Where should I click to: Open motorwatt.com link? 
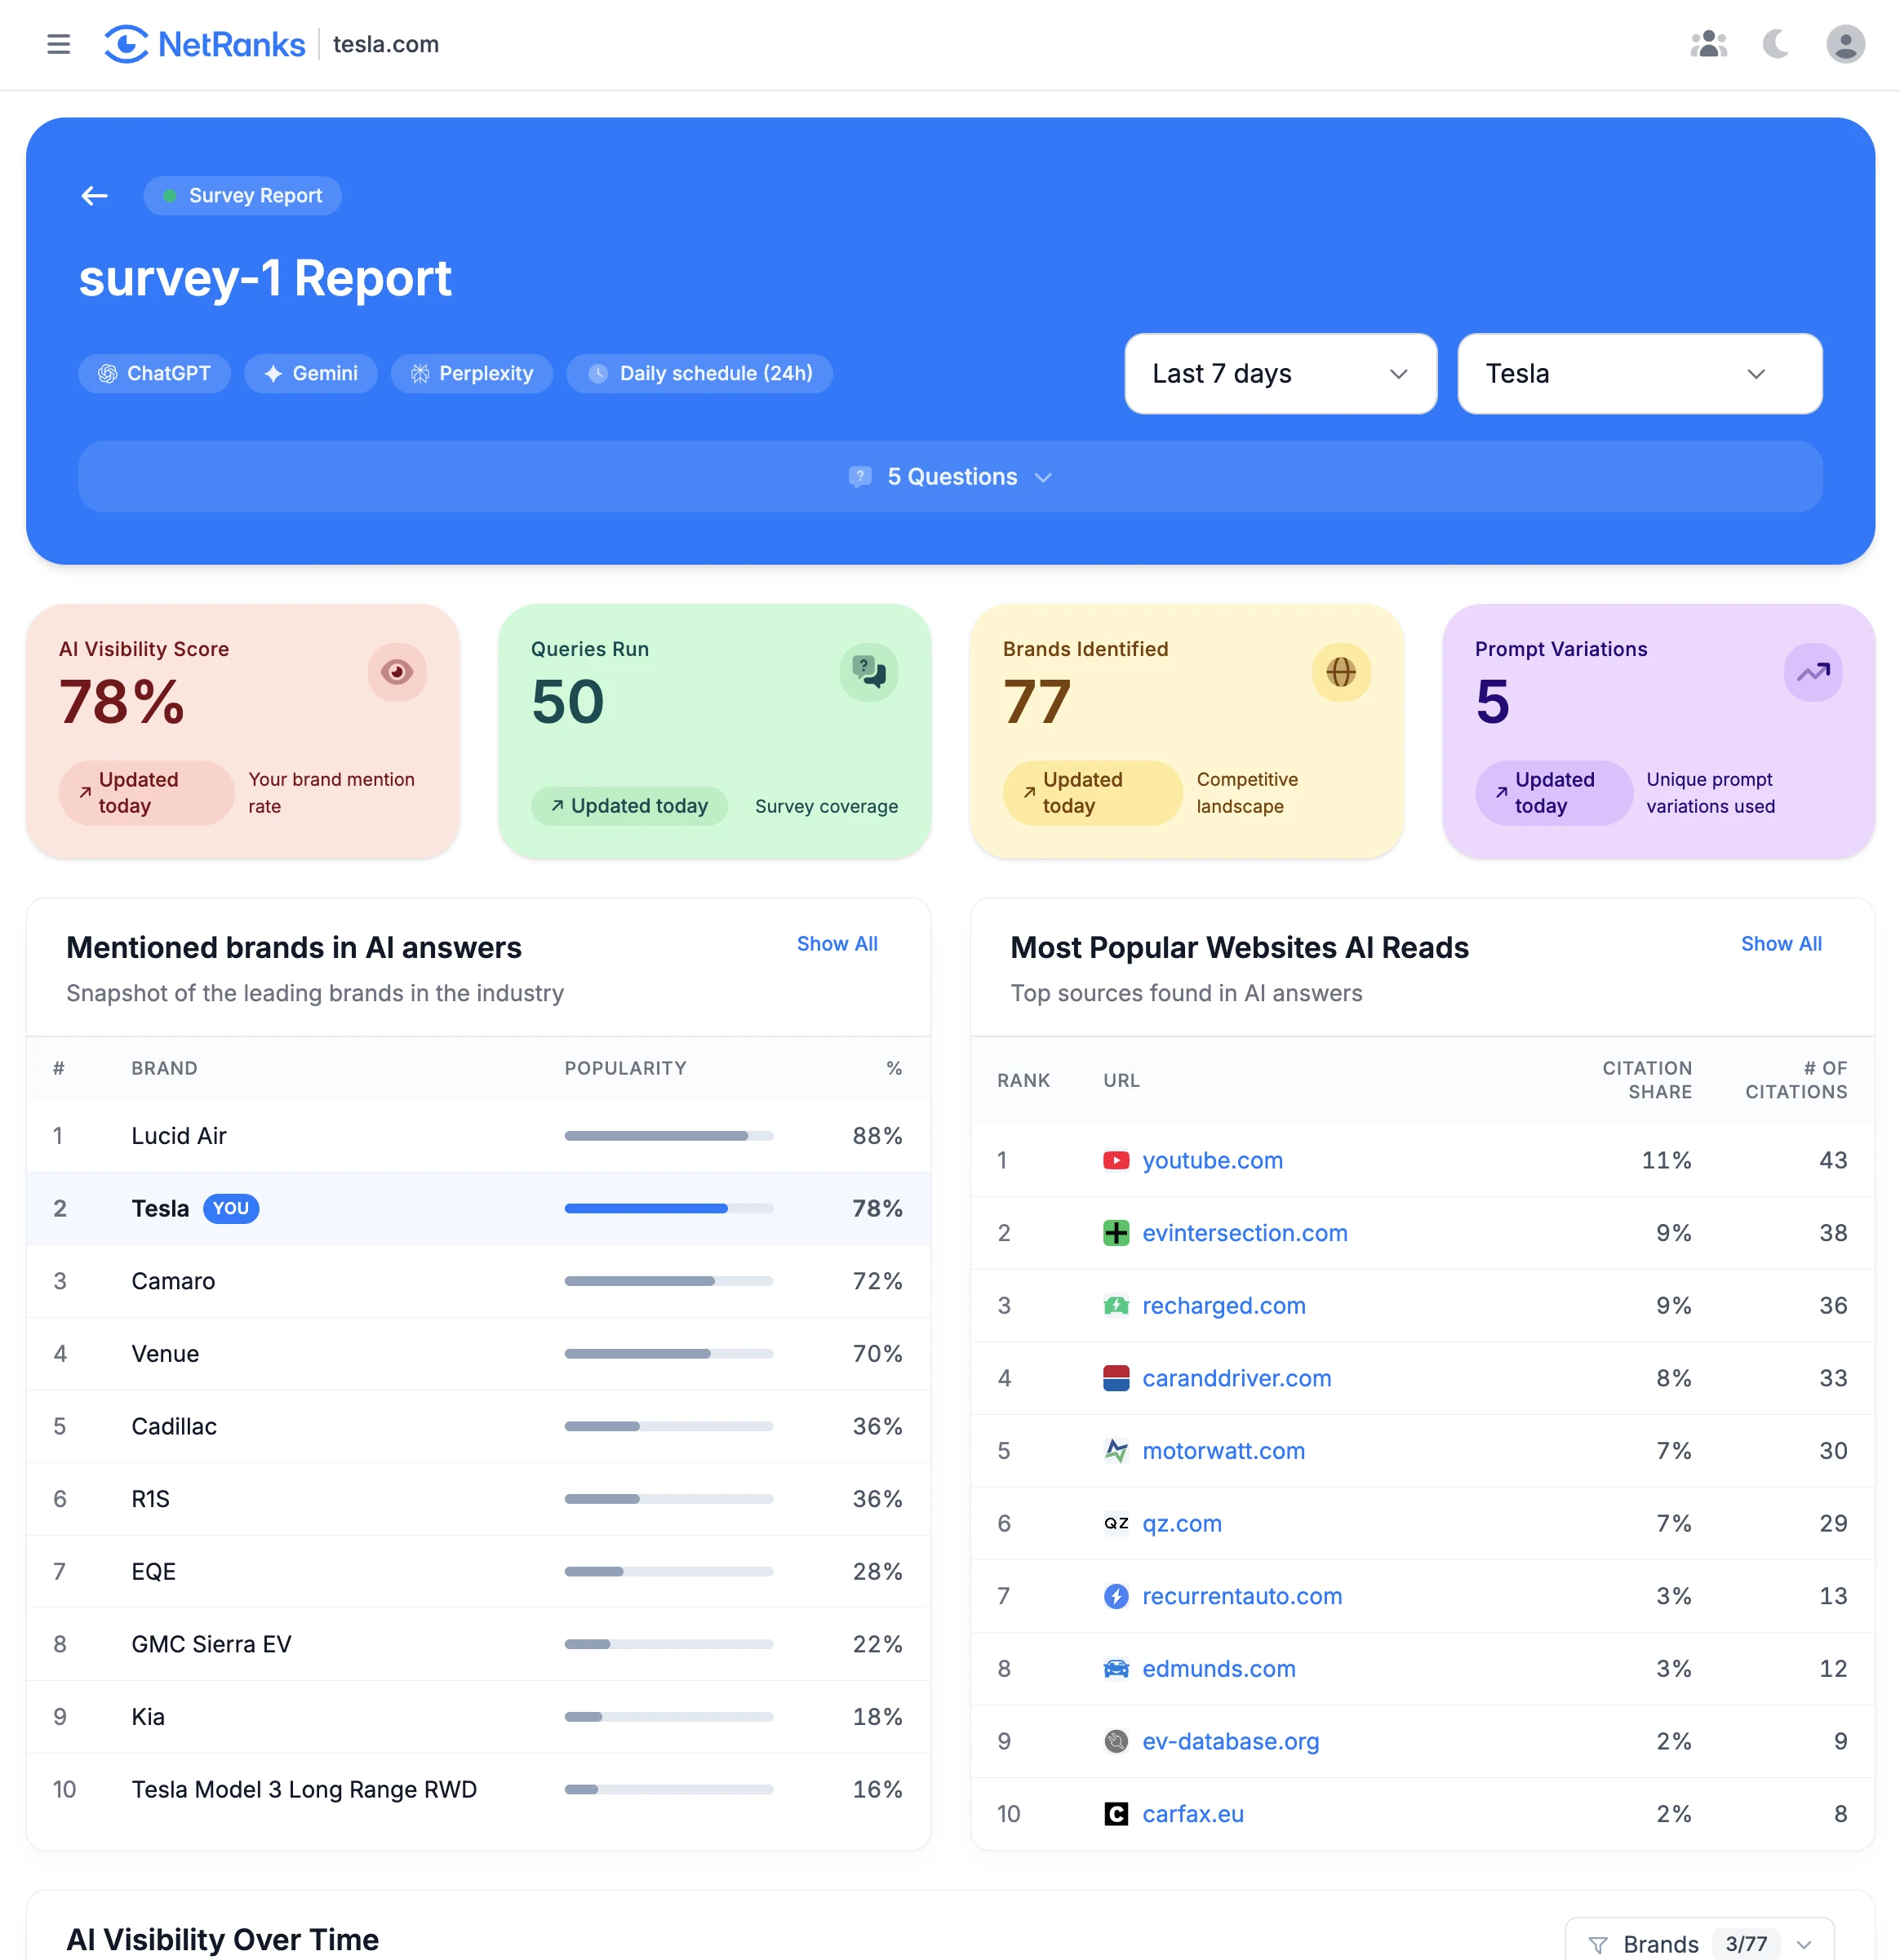(x=1224, y=1451)
